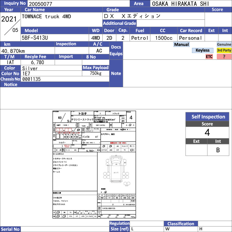Viewport: 232px width, 232px height.
Task: Click the car name TOWNACE truck 4WD
Action: pyautogui.click(x=46, y=17)
